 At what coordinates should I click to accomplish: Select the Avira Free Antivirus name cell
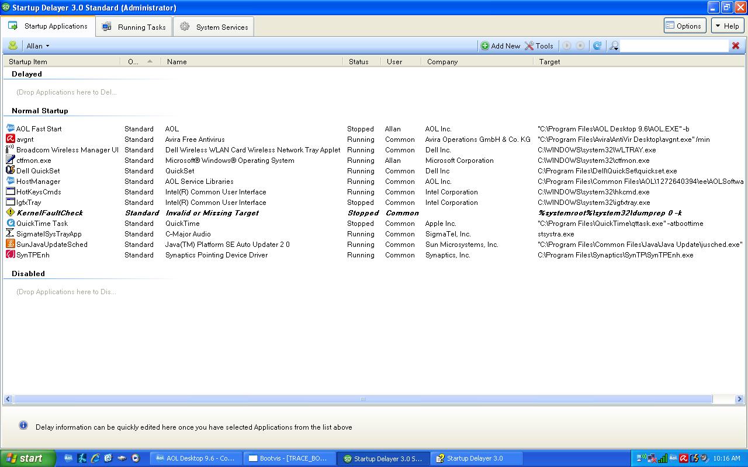point(195,140)
